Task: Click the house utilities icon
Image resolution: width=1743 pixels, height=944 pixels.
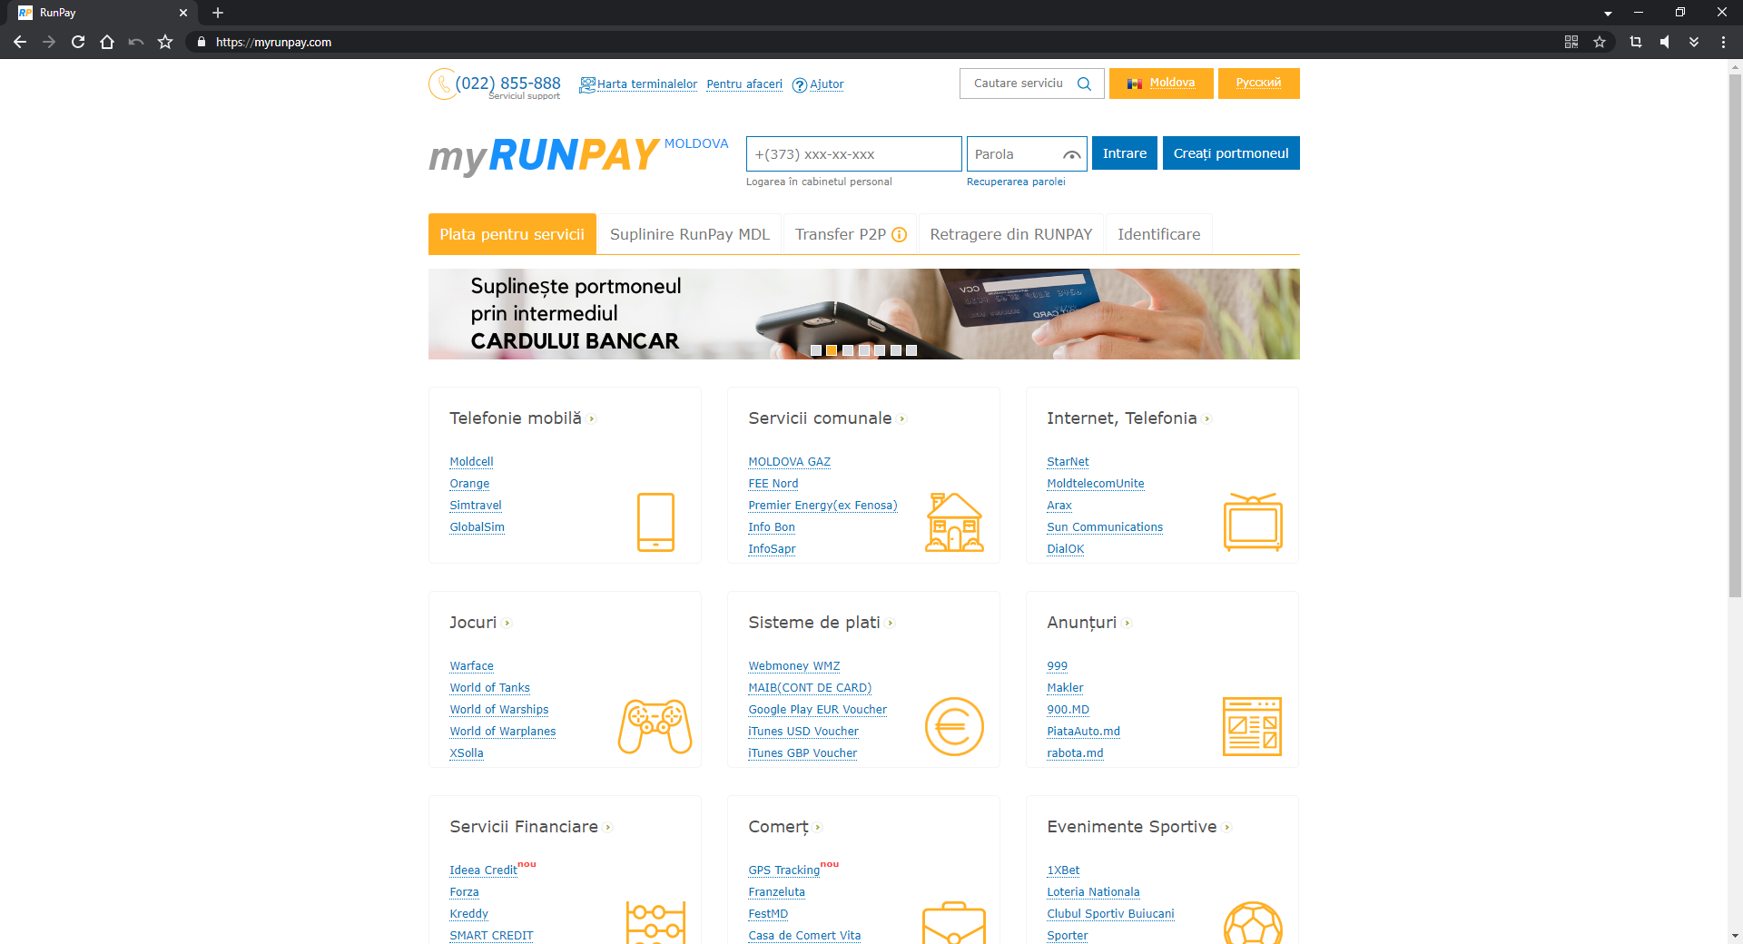Action: coord(954,522)
